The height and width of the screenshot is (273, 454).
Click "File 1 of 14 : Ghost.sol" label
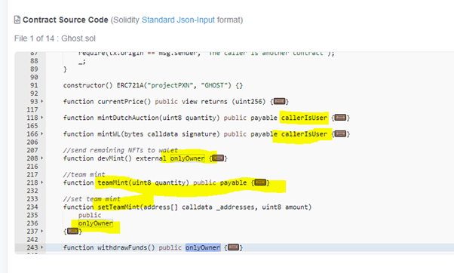[x=55, y=38]
